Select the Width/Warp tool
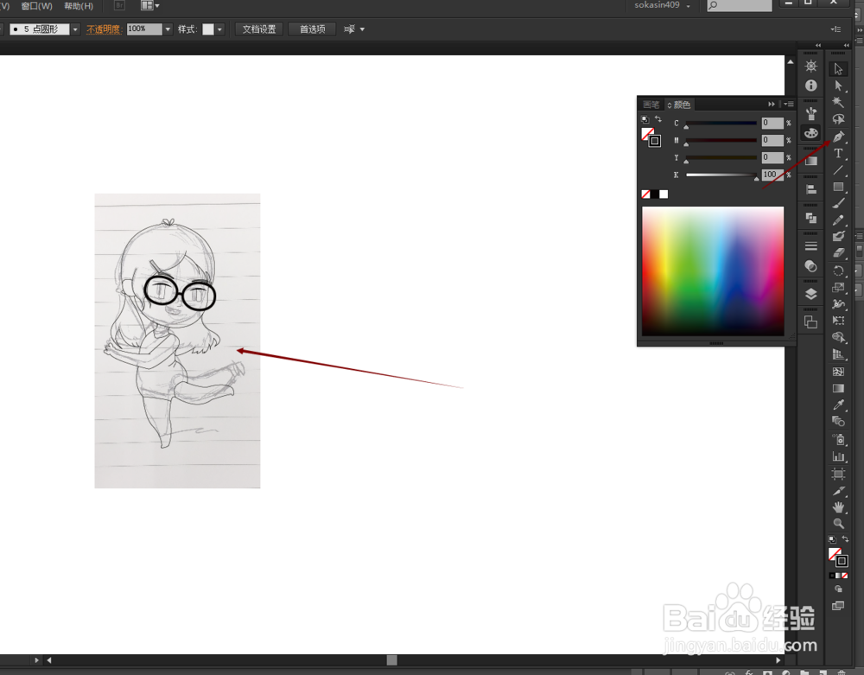This screenshot has height=675, width=864. pyautogui.click(x=838, y=303)
